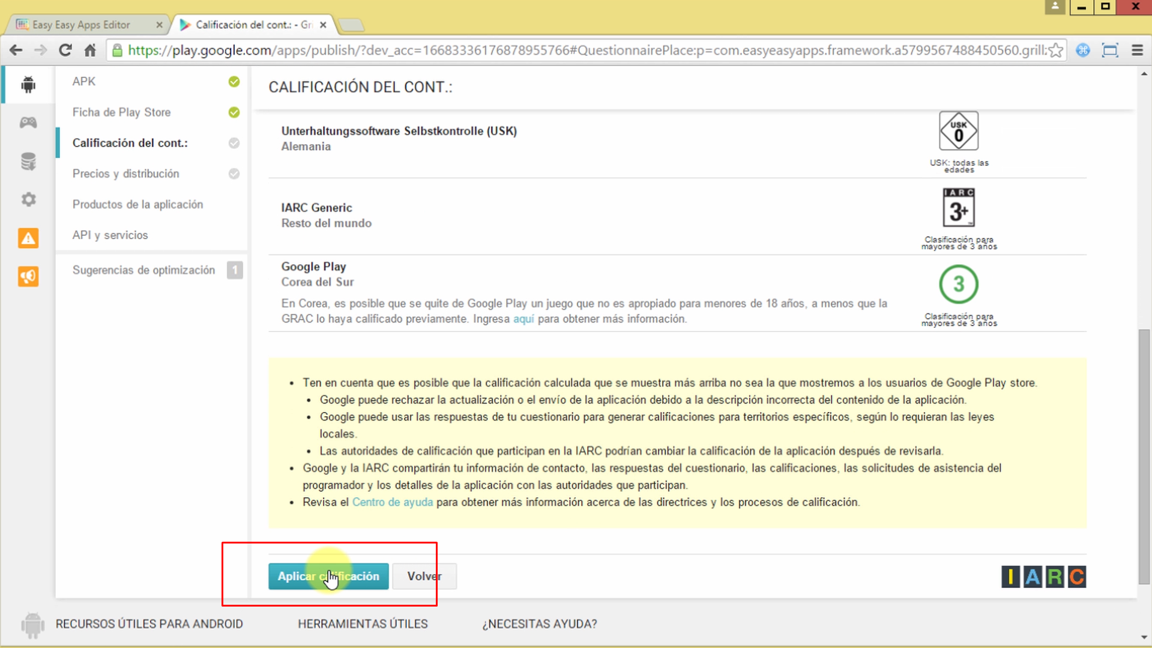Switch to the Easy Easy Apps Editor tab

click(81, 25)
